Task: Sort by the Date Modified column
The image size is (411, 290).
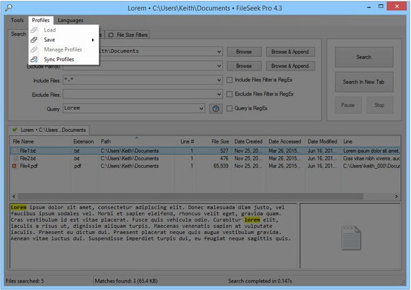Action: click(x=323, y=142)
